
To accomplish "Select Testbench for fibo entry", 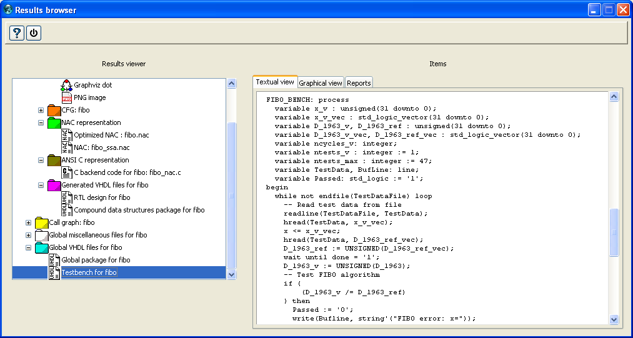I will point(89,272).
